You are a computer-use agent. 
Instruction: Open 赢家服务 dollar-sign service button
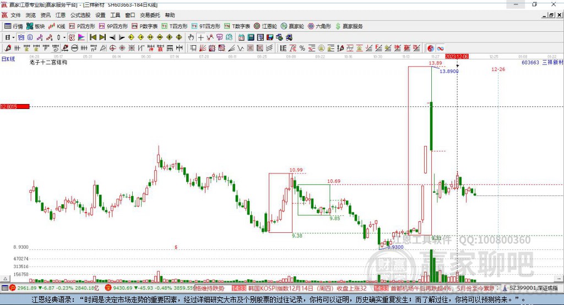[349, 26]
